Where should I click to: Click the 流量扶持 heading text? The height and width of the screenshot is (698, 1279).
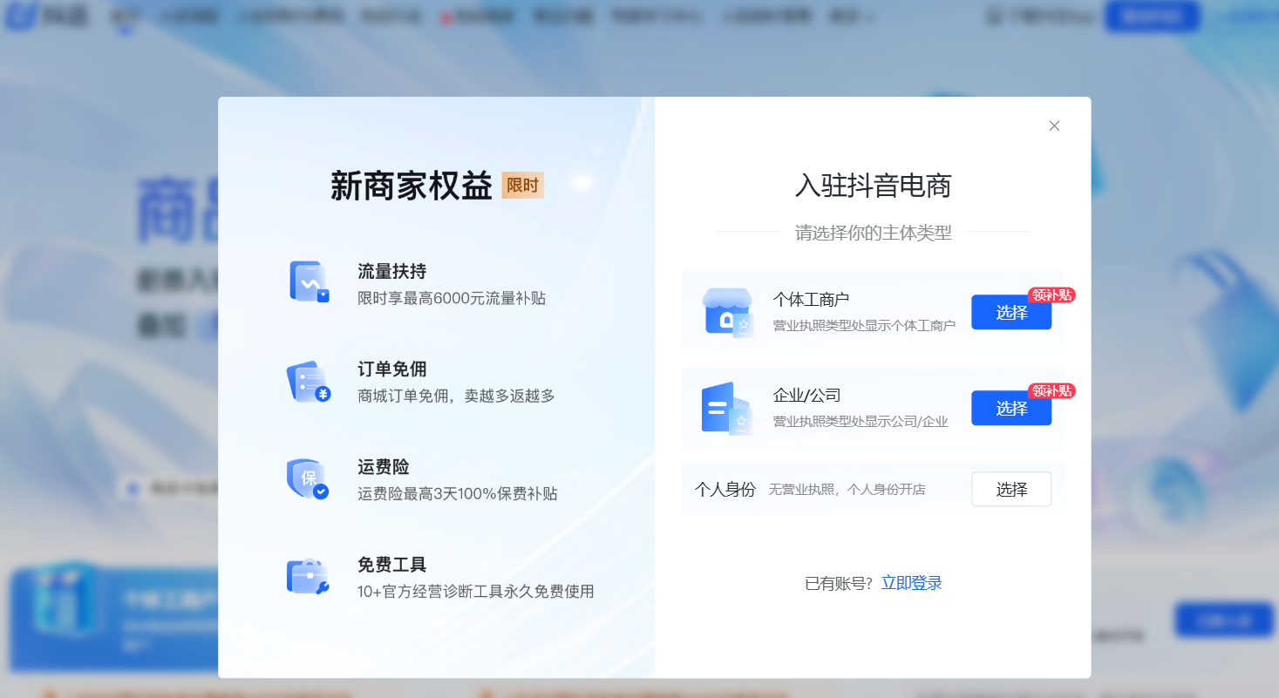[x=392, y=271]
